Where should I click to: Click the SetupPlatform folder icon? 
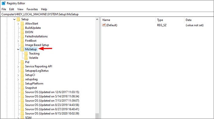point(22,83)
